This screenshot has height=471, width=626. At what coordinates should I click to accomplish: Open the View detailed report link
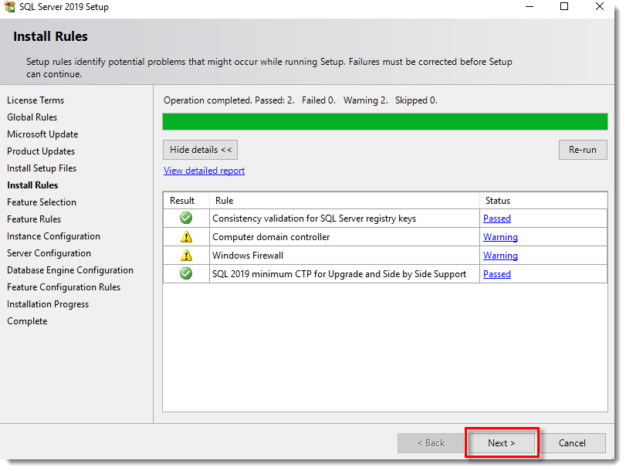click(x=204, y=171)
